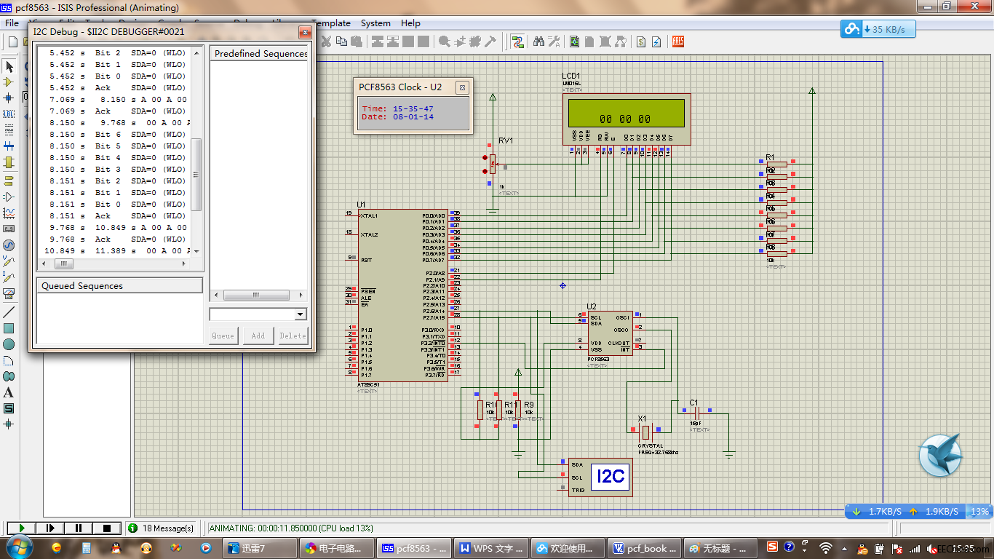Image resolution: width=994 pixels, height=559 pixels.
Task: Open the Help menu
Action: pyautogui.click(x=410, y=23)
